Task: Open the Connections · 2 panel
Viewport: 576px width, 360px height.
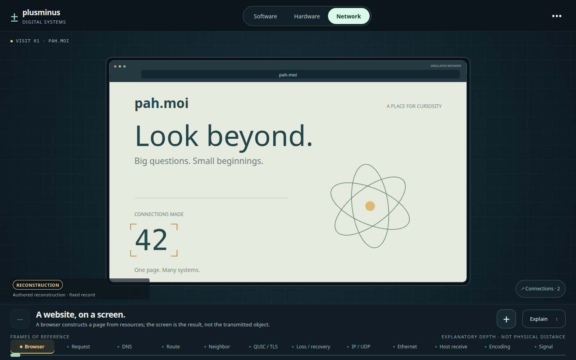Action: tap(540, 289)
